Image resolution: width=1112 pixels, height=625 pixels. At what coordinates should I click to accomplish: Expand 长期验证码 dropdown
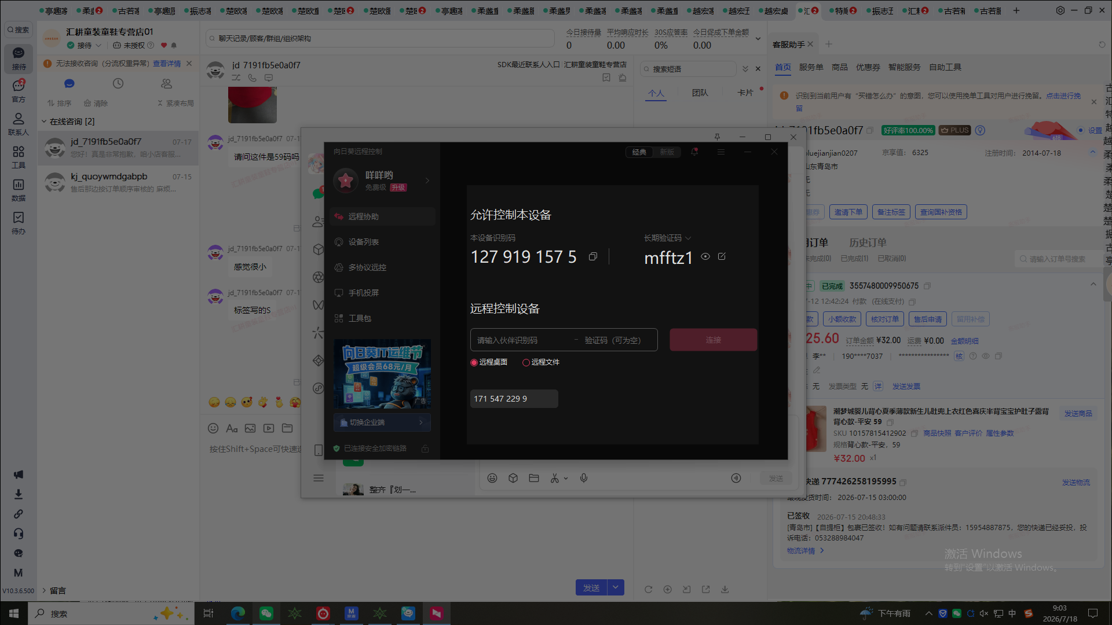[x=688, y=238]
